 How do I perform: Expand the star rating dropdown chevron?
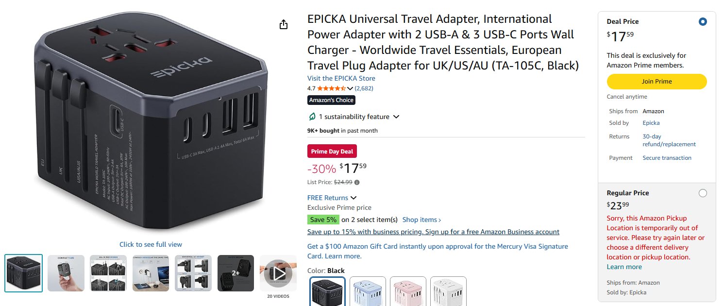point(350,88)
